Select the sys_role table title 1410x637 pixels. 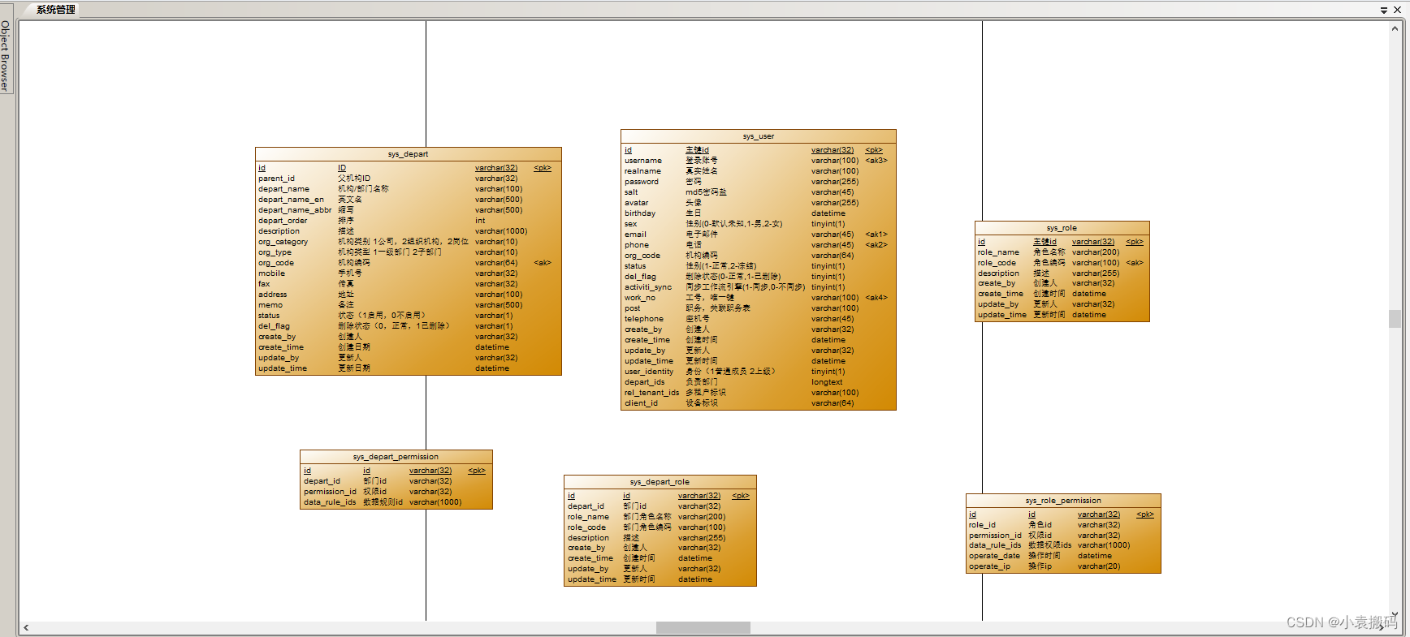(x=1062, y=228)
